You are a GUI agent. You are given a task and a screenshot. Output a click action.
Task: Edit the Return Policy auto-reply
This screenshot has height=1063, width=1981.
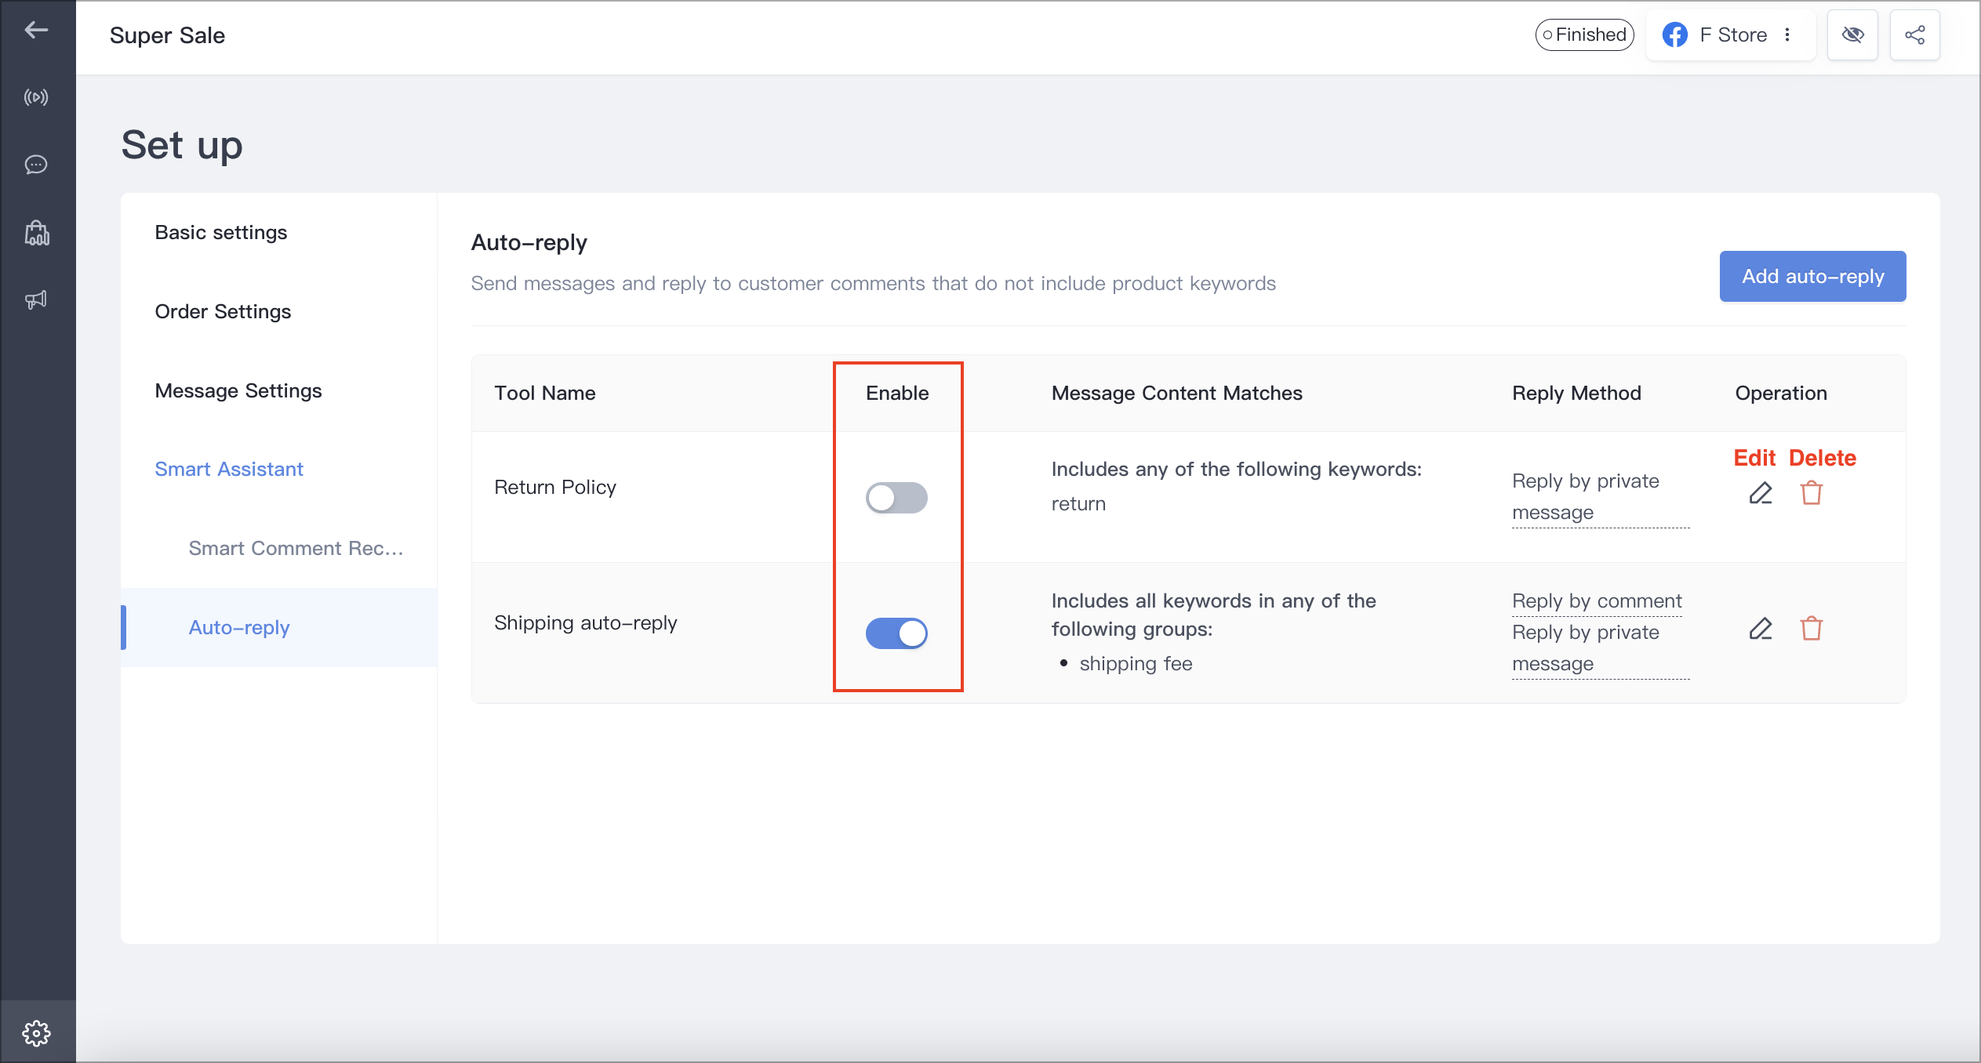point(1760,493)
